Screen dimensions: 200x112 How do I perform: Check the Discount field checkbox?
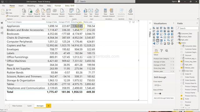181,55
